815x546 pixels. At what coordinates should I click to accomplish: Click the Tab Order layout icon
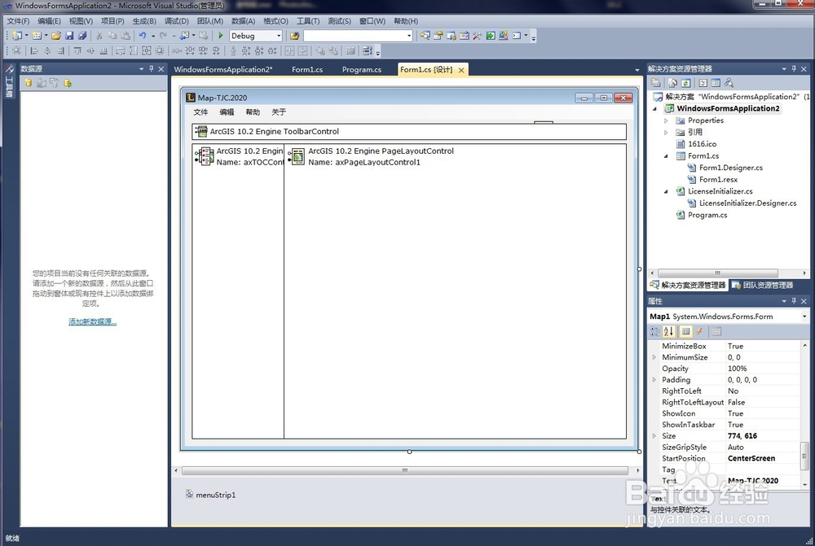point(367,51)
